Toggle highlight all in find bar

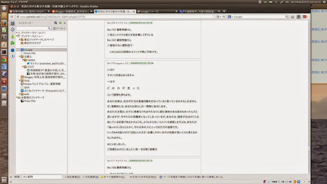pyautogui.click(x=112, y=177)
